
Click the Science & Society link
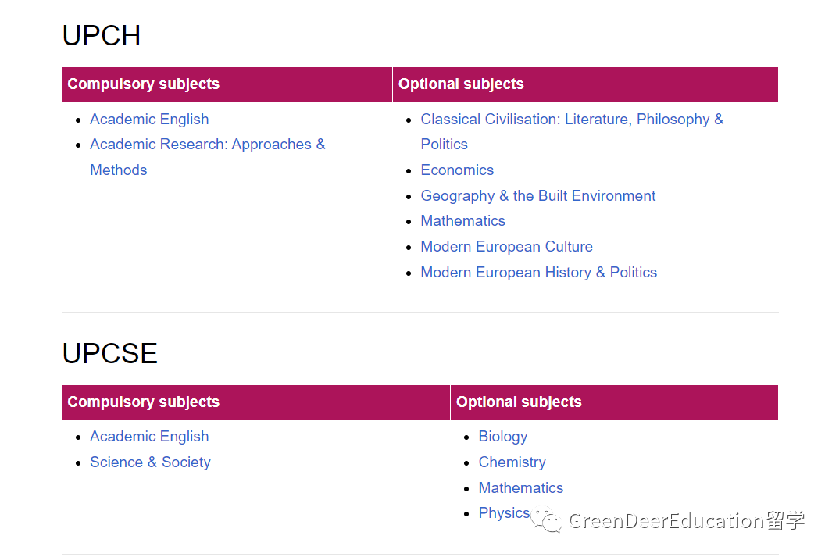click(150, 462)
